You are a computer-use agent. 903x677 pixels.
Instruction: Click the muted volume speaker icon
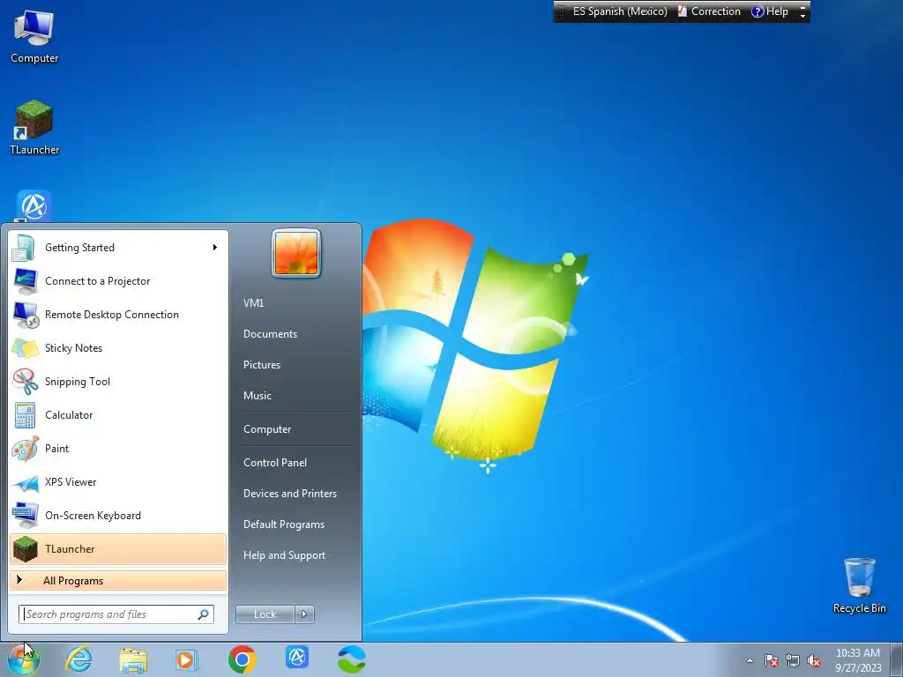point(814,661)
